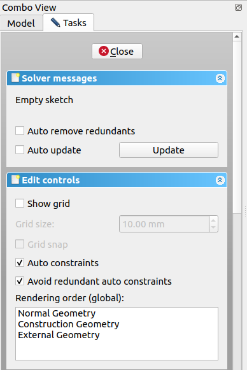This screenshot has height=370, width=247.
Task: Uncheck Auto constraints
Action: [x=20, y=262]
